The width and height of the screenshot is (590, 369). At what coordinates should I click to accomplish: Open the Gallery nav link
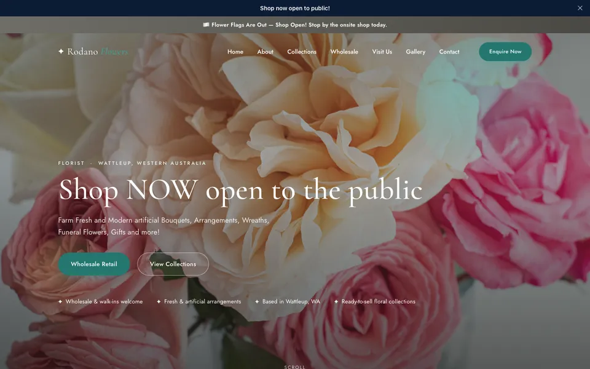point(415,52)
